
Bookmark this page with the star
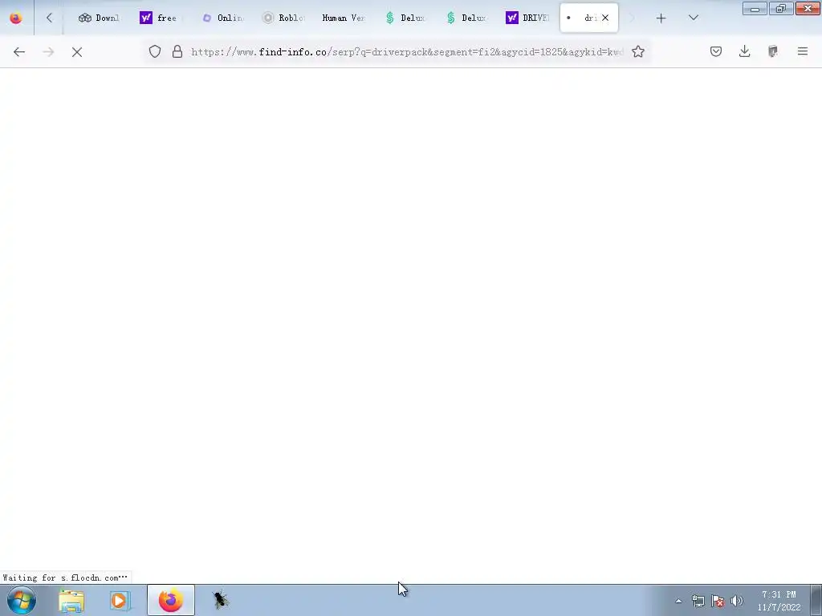638,51
